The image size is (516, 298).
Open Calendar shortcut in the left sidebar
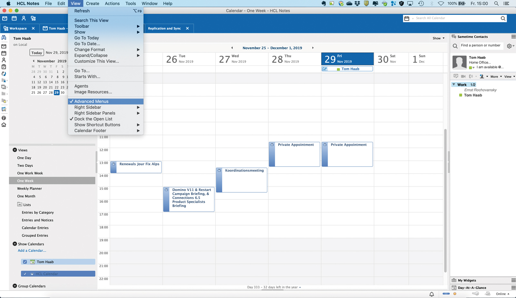[4, 53]
